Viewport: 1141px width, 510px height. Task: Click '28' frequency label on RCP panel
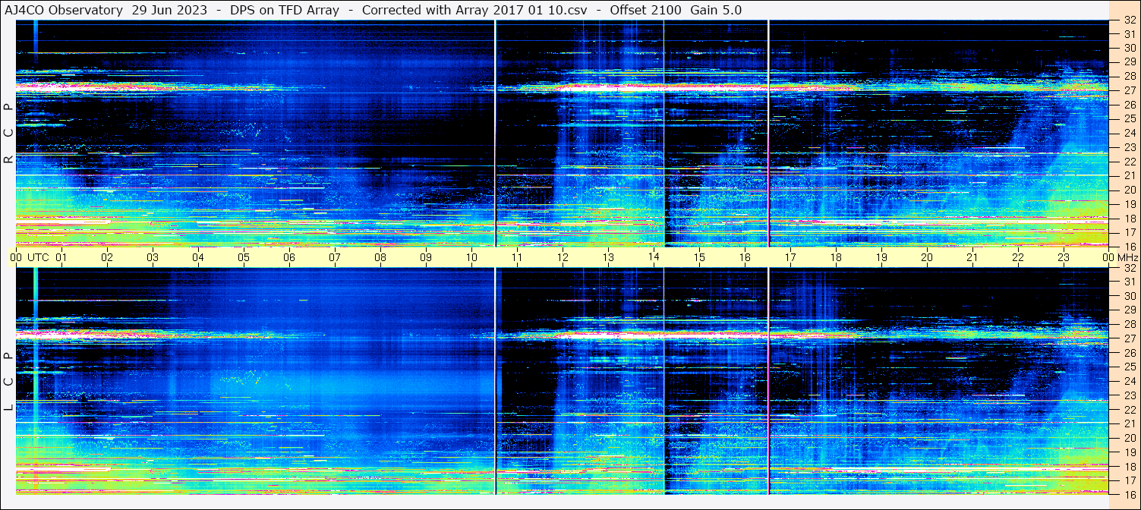1130,76
